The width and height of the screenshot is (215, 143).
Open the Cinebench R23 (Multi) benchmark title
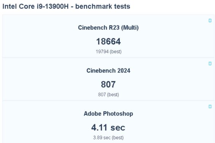point(108,28)
